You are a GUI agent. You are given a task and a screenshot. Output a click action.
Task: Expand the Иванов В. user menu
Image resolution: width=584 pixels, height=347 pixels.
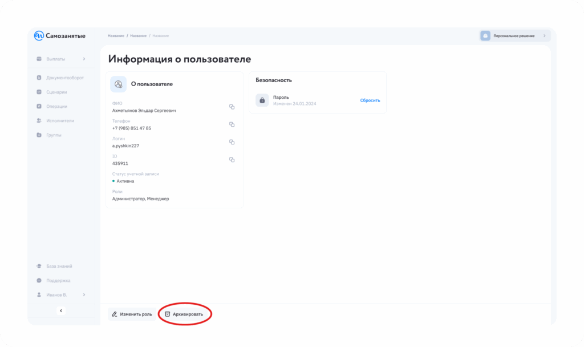click(x=84, y=294)
